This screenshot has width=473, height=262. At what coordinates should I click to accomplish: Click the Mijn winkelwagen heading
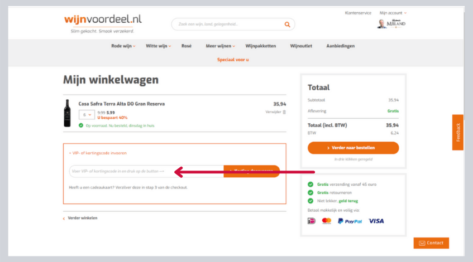click(111, 80)
